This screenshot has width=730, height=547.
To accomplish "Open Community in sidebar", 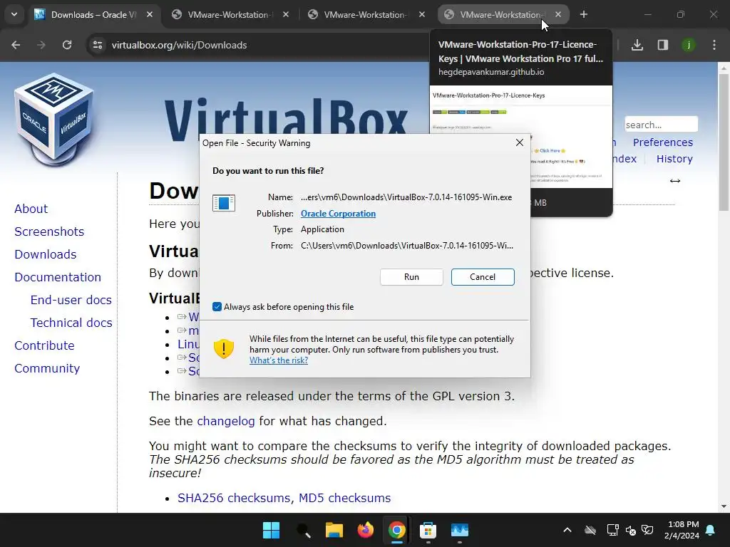I will [x=47, y=368].
